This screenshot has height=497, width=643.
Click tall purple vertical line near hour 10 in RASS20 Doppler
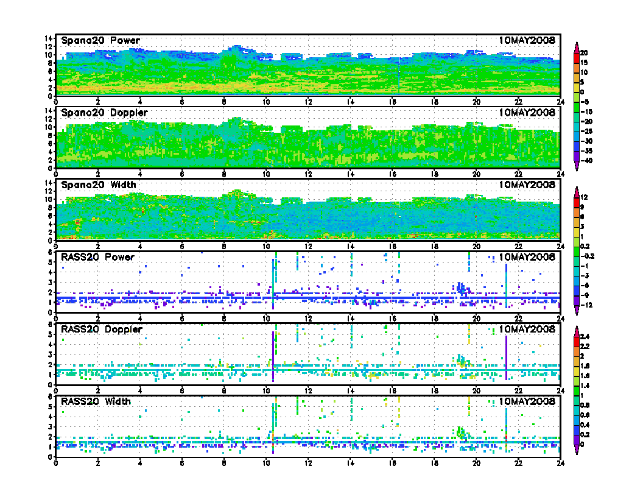tap(273, 356)
